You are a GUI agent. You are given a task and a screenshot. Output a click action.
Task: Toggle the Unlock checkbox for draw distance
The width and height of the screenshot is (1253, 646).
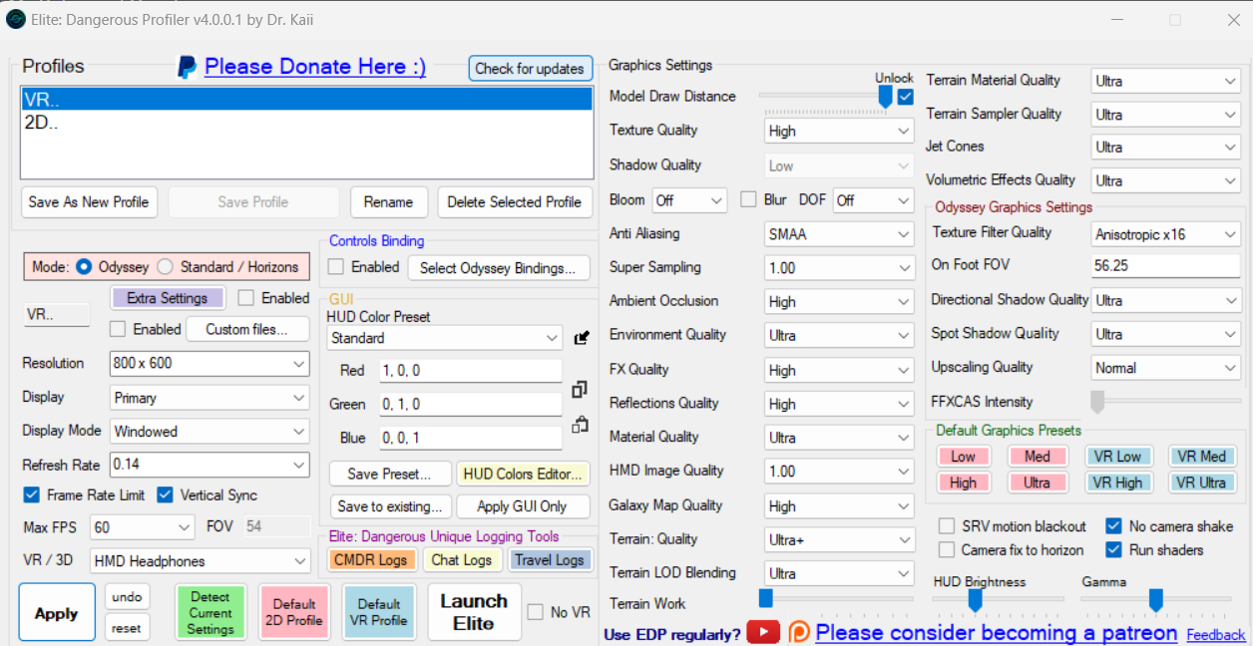[x=905, y=97]
